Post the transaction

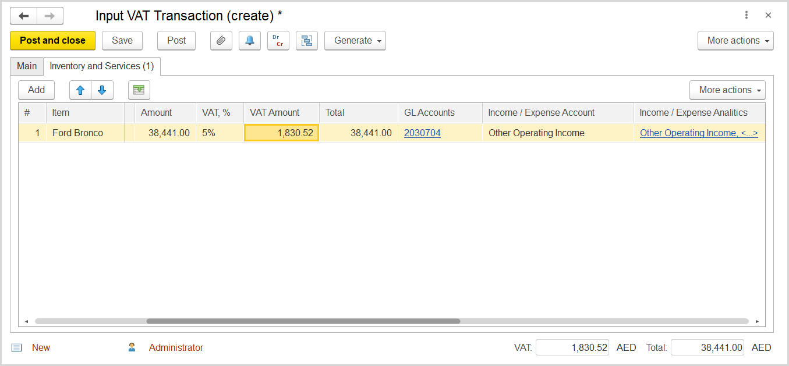coord(176,41)
